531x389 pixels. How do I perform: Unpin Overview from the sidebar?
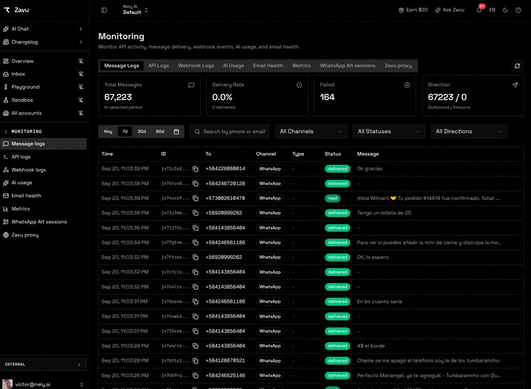tap(81, 61)
